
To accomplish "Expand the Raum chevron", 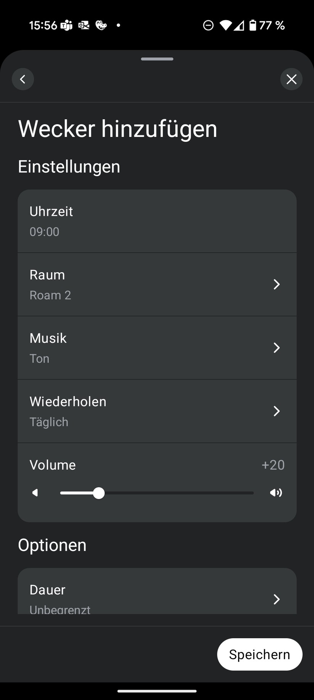I will coord(277,284).
